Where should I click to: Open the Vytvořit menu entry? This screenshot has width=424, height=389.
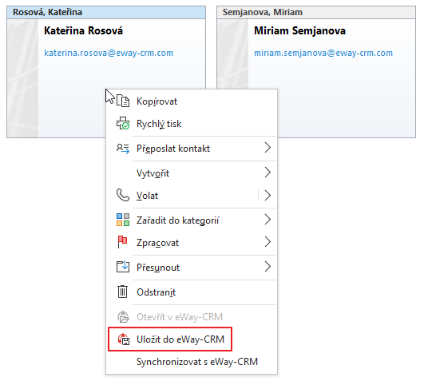(192, 173)
